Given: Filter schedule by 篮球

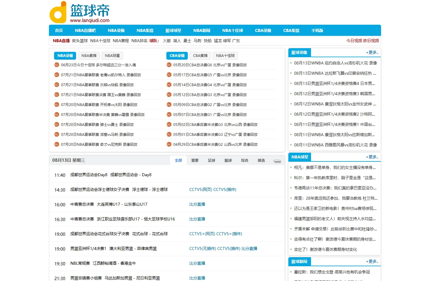Looking at the screenshot, I should 228,161.
